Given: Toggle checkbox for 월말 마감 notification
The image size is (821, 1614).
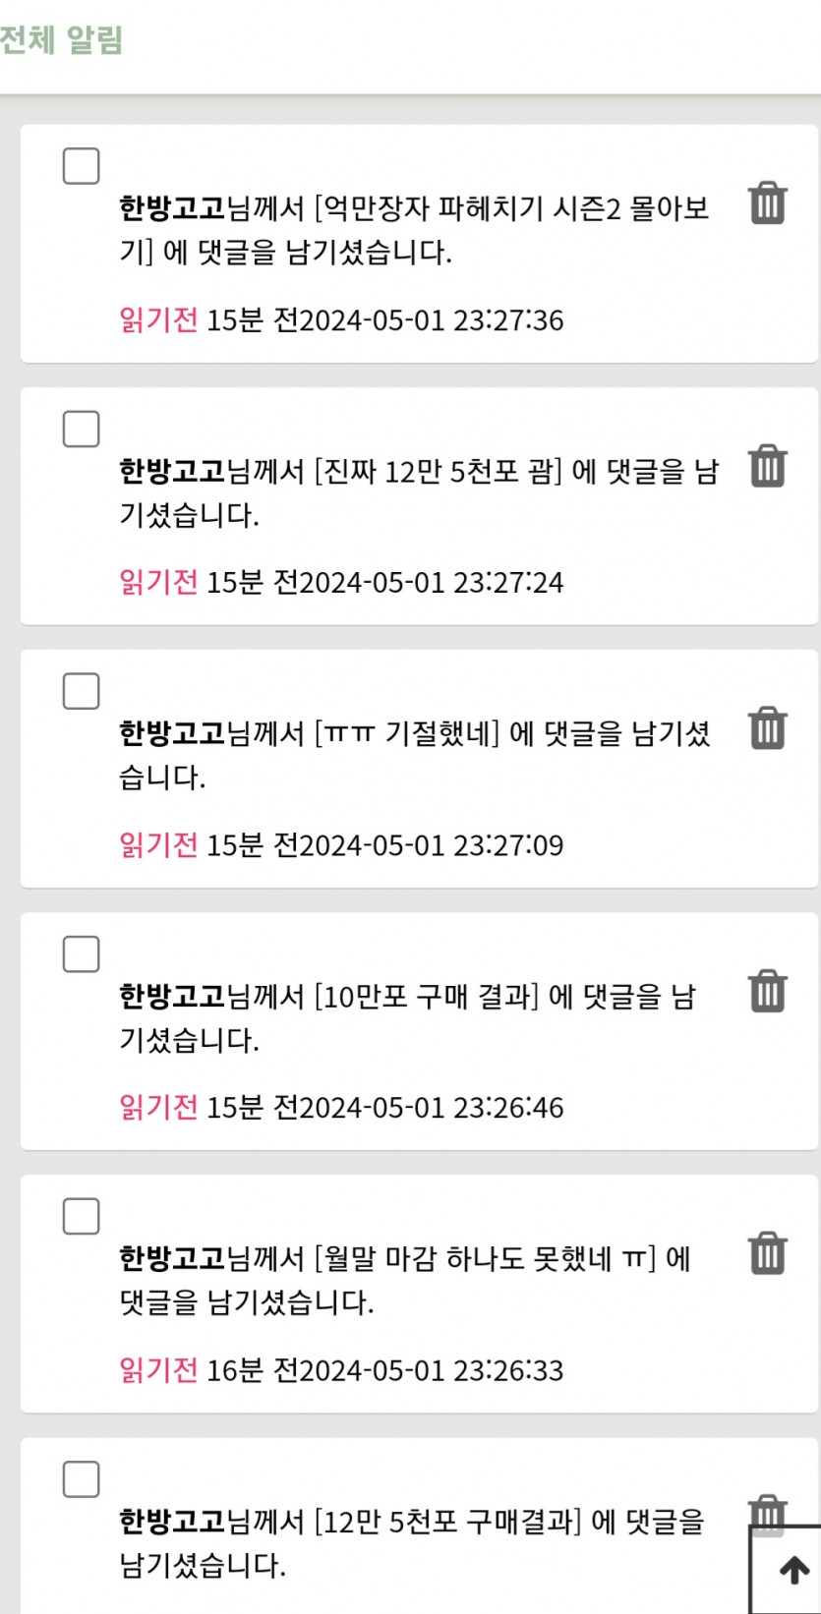Looking at the screenshot, I should (81, 1216).
